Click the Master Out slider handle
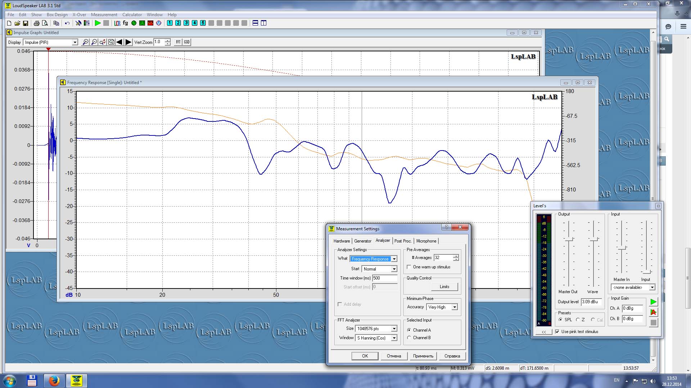 tap(569, 239)
